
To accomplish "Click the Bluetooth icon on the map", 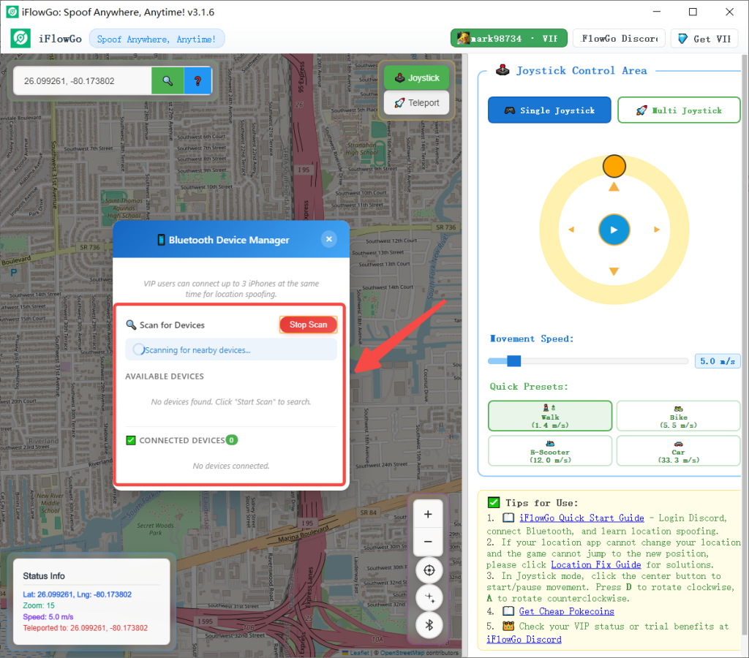I will pyautogui.click(x=429, y=625).
